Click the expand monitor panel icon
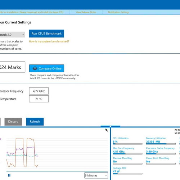Viewport: 180px width, 180px height. click(177, 131)
